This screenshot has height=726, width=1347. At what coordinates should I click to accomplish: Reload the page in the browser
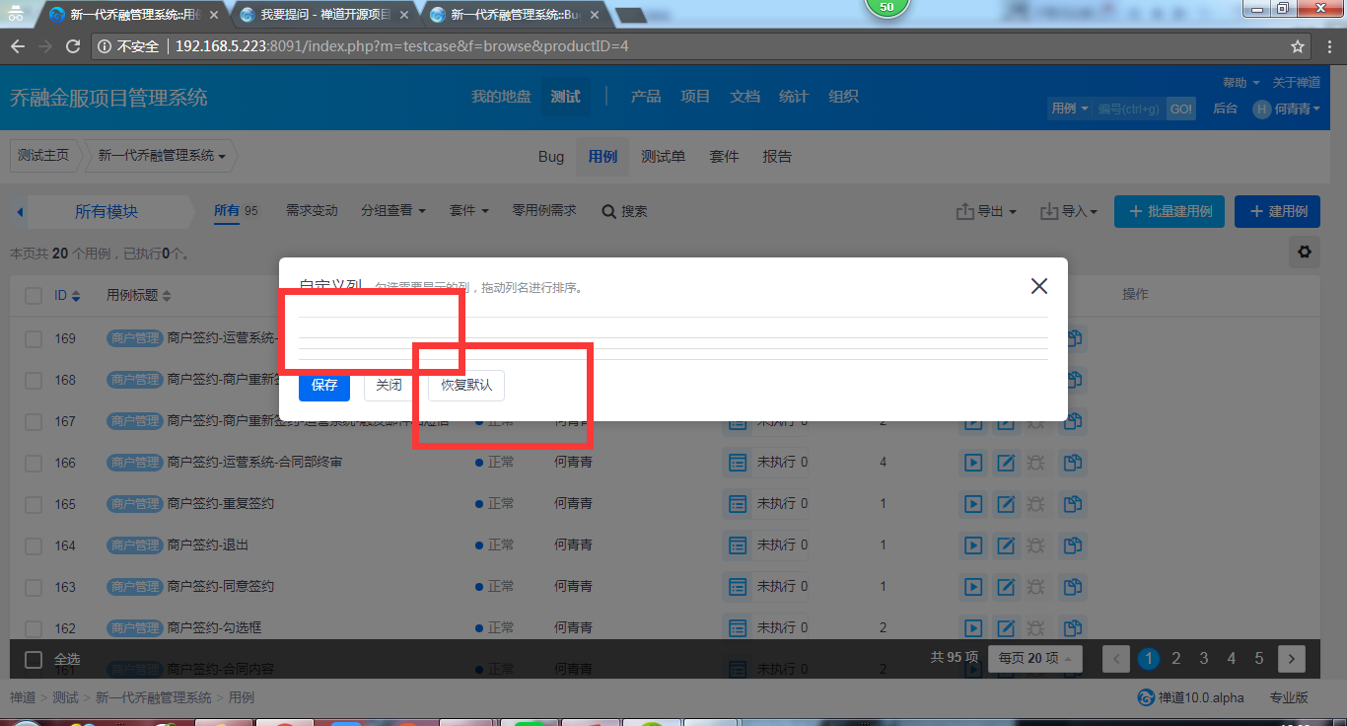tap(72, 46)
